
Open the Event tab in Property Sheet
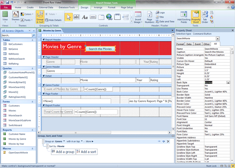(197, 44)
